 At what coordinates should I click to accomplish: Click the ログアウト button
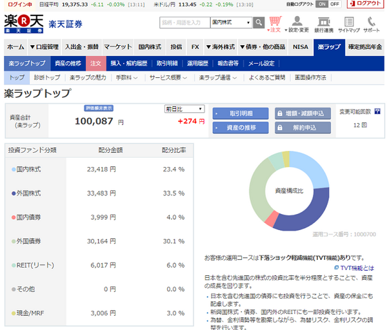366,3
